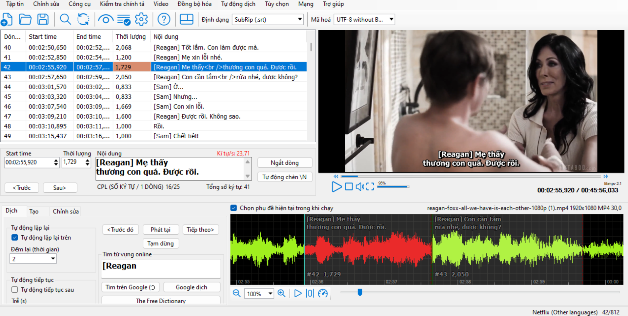628x316 pixels.
Task: Open the Video menu
Action: tap(161, 4)
